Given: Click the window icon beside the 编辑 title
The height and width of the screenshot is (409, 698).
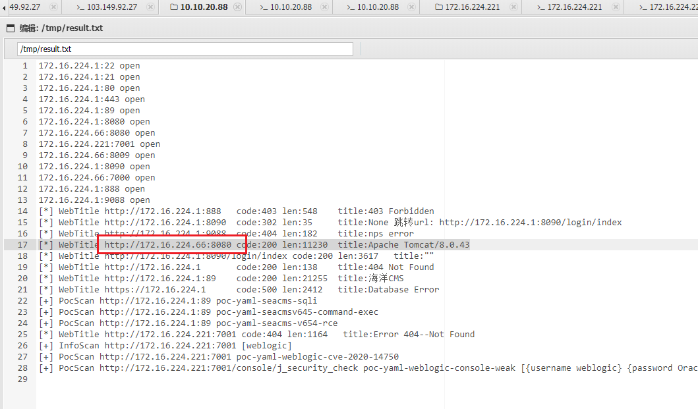Looking at the screenshot, I should 11,29.
